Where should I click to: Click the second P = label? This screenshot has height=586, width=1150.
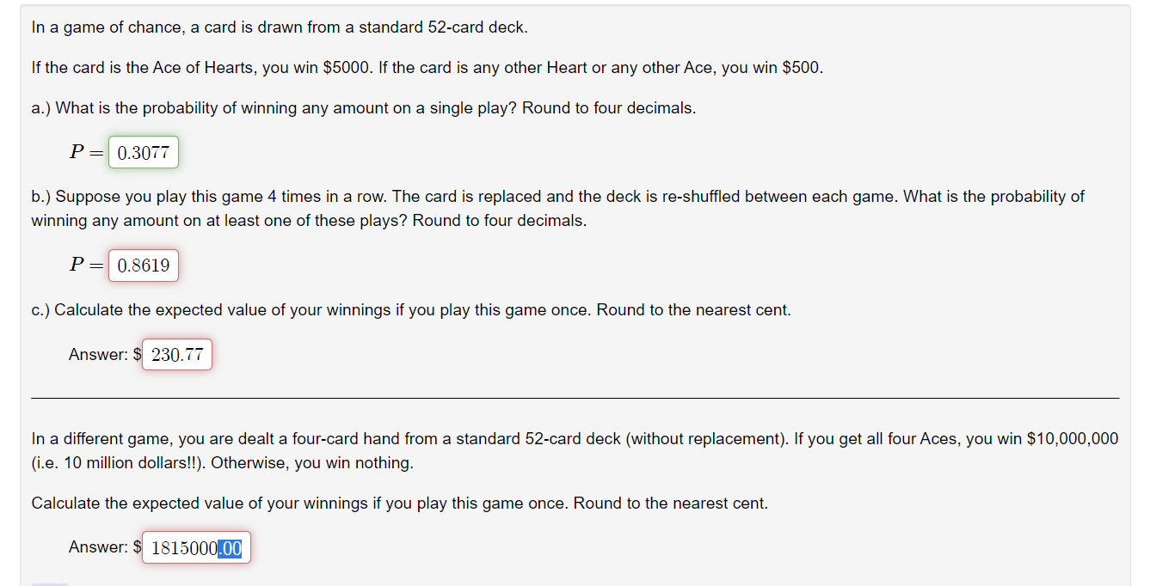coord(83,265)
